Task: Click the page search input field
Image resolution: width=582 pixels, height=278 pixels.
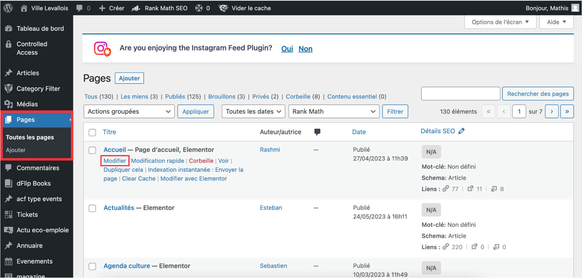Action: click(460, 94)
